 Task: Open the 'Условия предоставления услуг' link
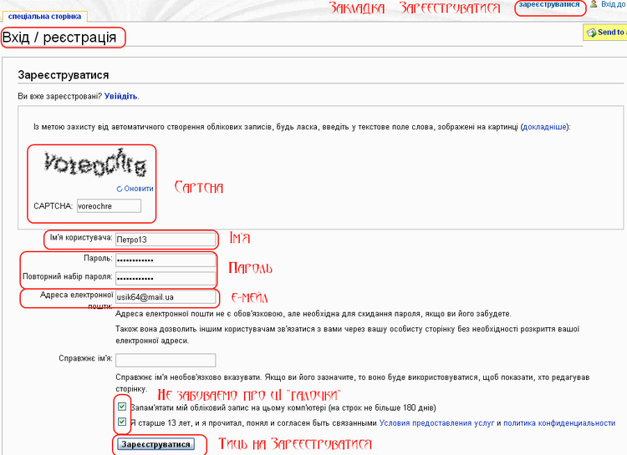[x=436, y=423]
